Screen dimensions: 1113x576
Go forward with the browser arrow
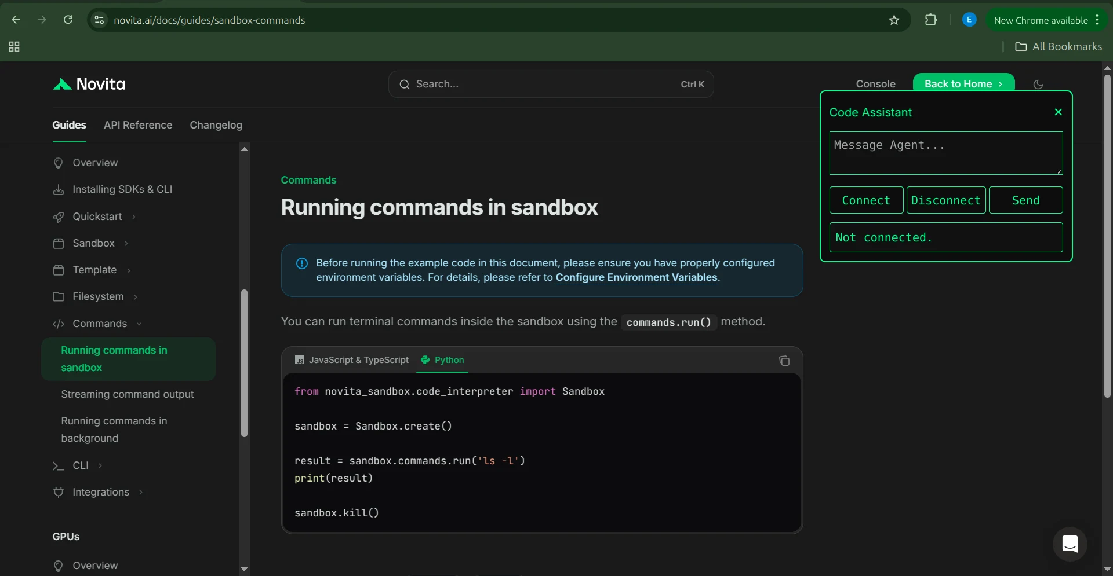(x=42, y=20)
